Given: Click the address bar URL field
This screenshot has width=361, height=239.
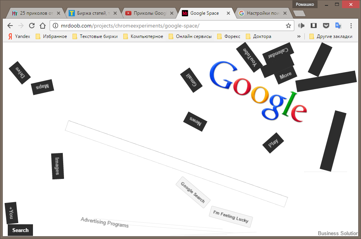Looking at the screenshot, I should (171, 26).
